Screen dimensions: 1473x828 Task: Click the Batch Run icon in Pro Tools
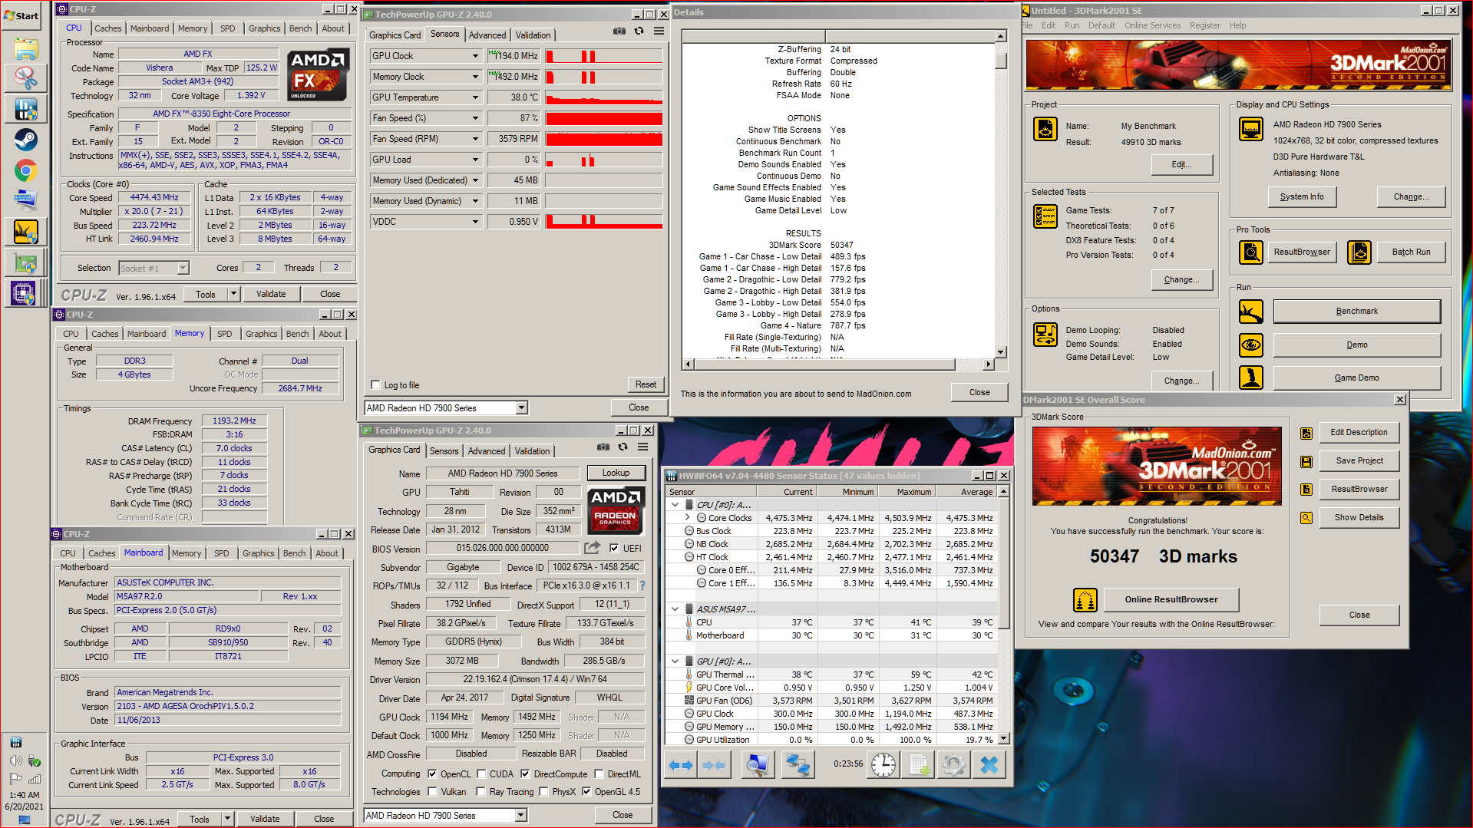pyautogui.click(x=1359, y=252)
